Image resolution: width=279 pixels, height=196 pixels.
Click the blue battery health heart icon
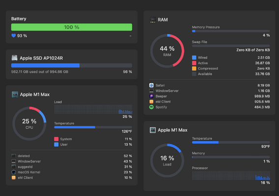tap(14, 35)
